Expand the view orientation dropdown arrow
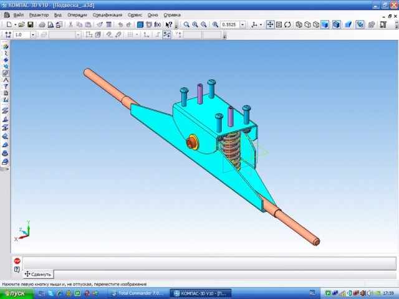The image size is (399, 299). point(261,25)
